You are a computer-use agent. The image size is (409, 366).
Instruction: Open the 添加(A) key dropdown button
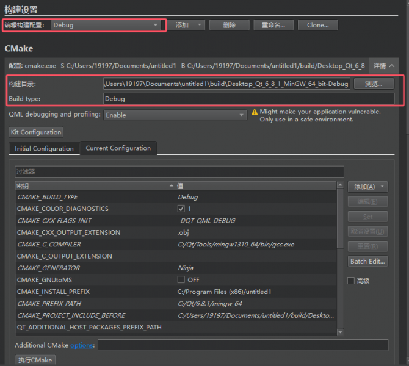(x=368, y=187)
